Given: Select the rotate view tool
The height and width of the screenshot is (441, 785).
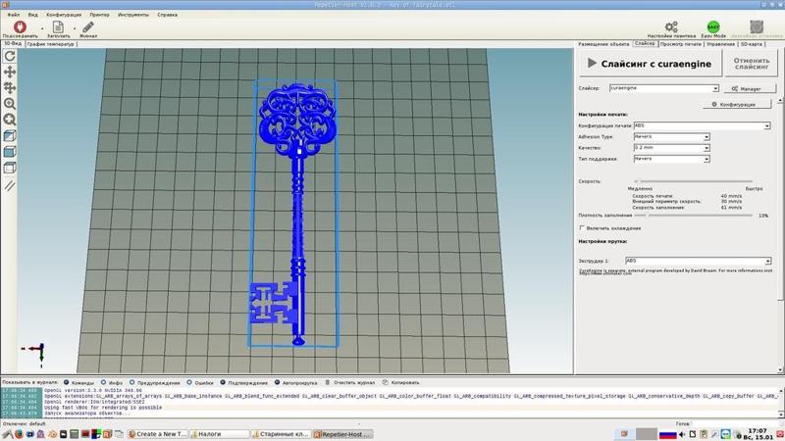Looking at the screenshot, I should point(10,56).
